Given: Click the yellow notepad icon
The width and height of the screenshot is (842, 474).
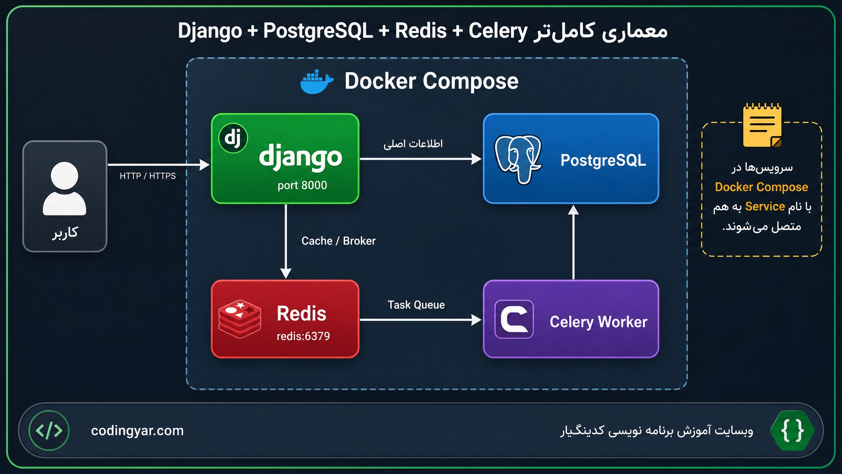Looking at the screenshot, I should (x=762, y=126).
